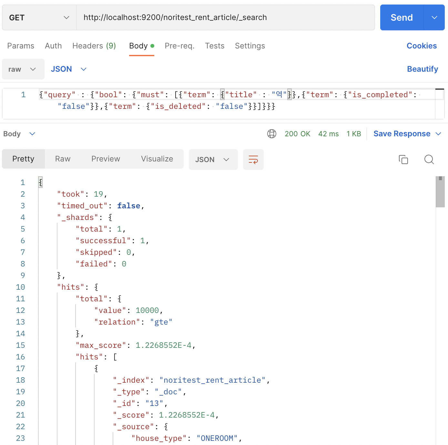The height and width of the screenshot is (445, 448).
Task: Select the request Body tab
Action: [142, 46]
